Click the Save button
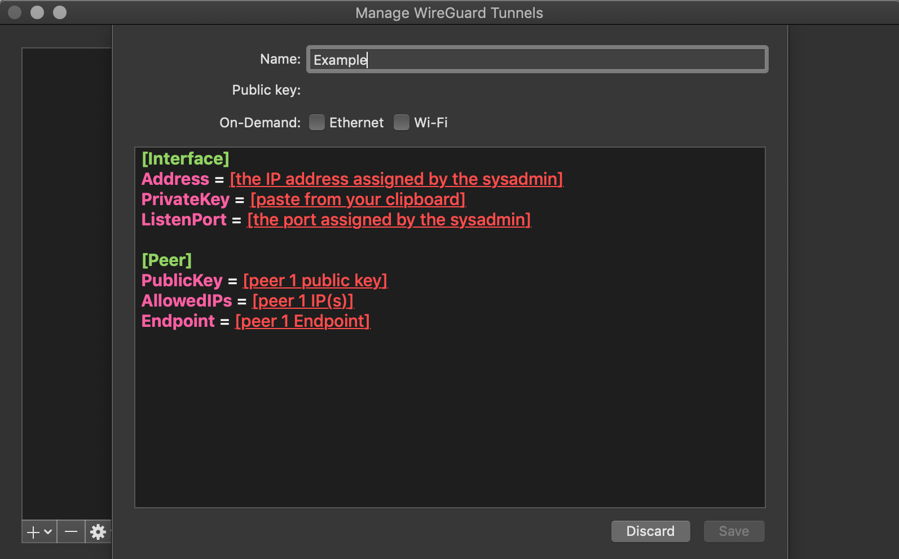The height and width of the screenshot is (559, 899). coord(734,531)
